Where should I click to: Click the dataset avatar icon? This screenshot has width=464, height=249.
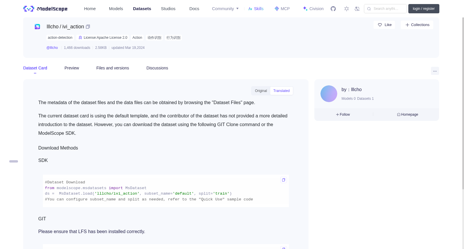coord(37,27)
